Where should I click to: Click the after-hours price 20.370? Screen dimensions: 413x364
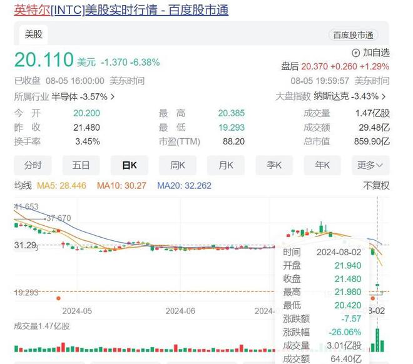[315, 66]
